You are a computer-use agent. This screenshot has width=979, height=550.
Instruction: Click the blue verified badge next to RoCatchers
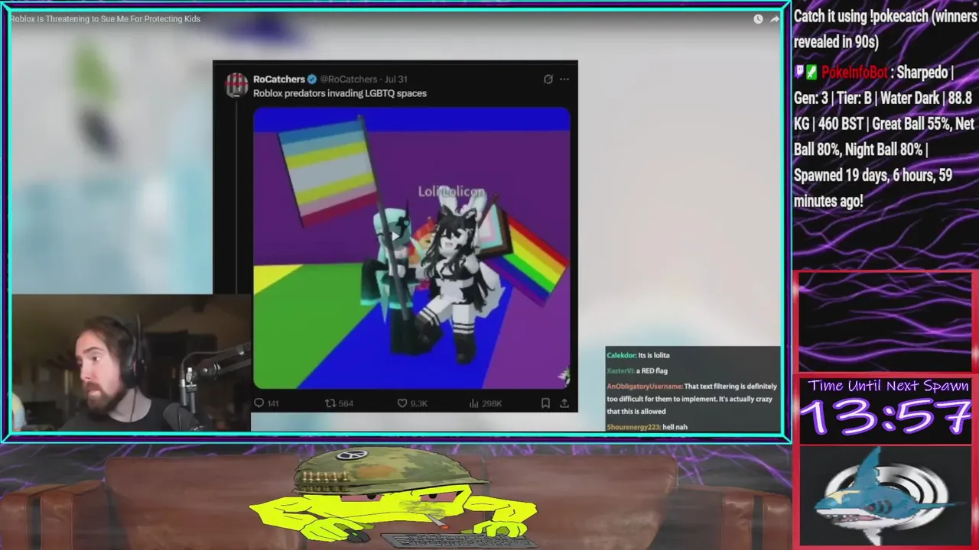coord(312,79)
